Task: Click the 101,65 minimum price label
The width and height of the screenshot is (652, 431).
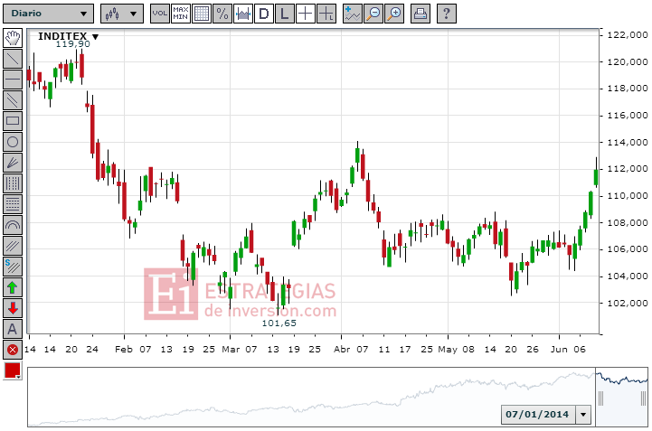Action: pos(279,323)
